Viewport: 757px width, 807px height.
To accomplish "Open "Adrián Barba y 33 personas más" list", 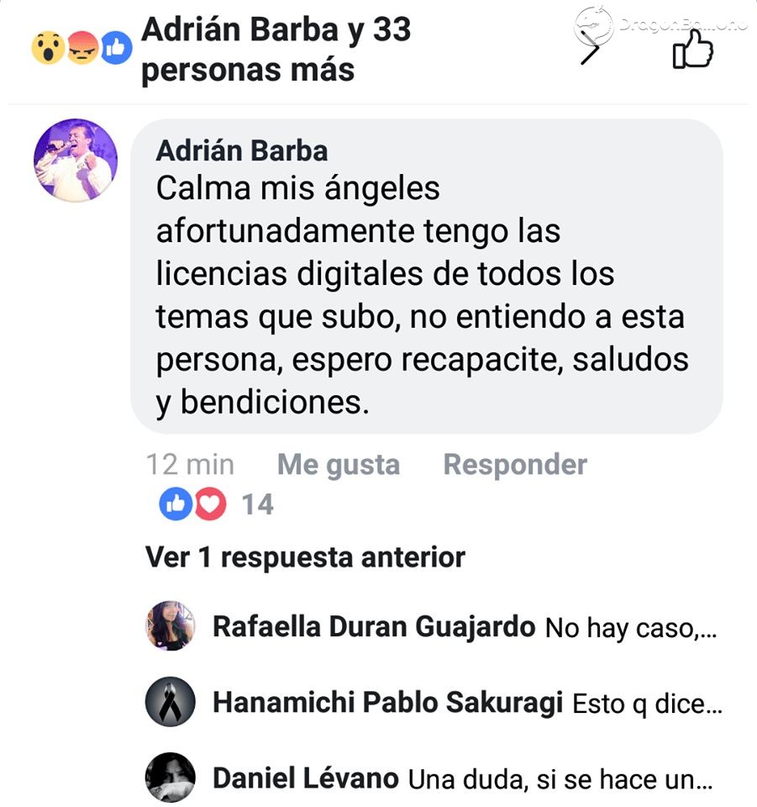I will point(276,49).
